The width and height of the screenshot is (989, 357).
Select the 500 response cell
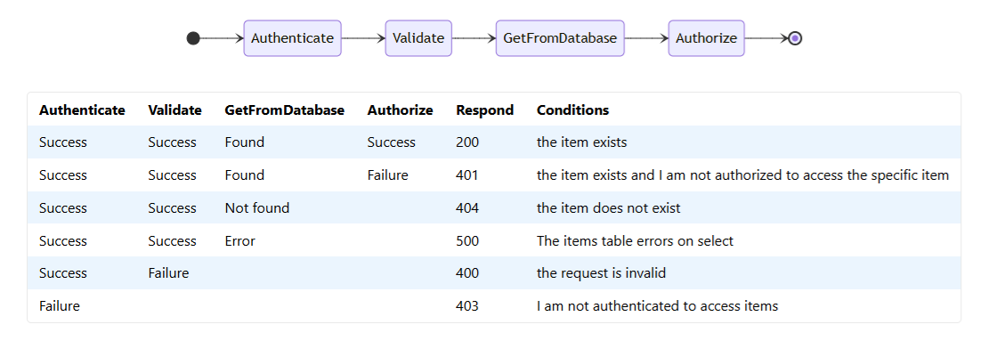pyautogui.click(x=467, y=241)
